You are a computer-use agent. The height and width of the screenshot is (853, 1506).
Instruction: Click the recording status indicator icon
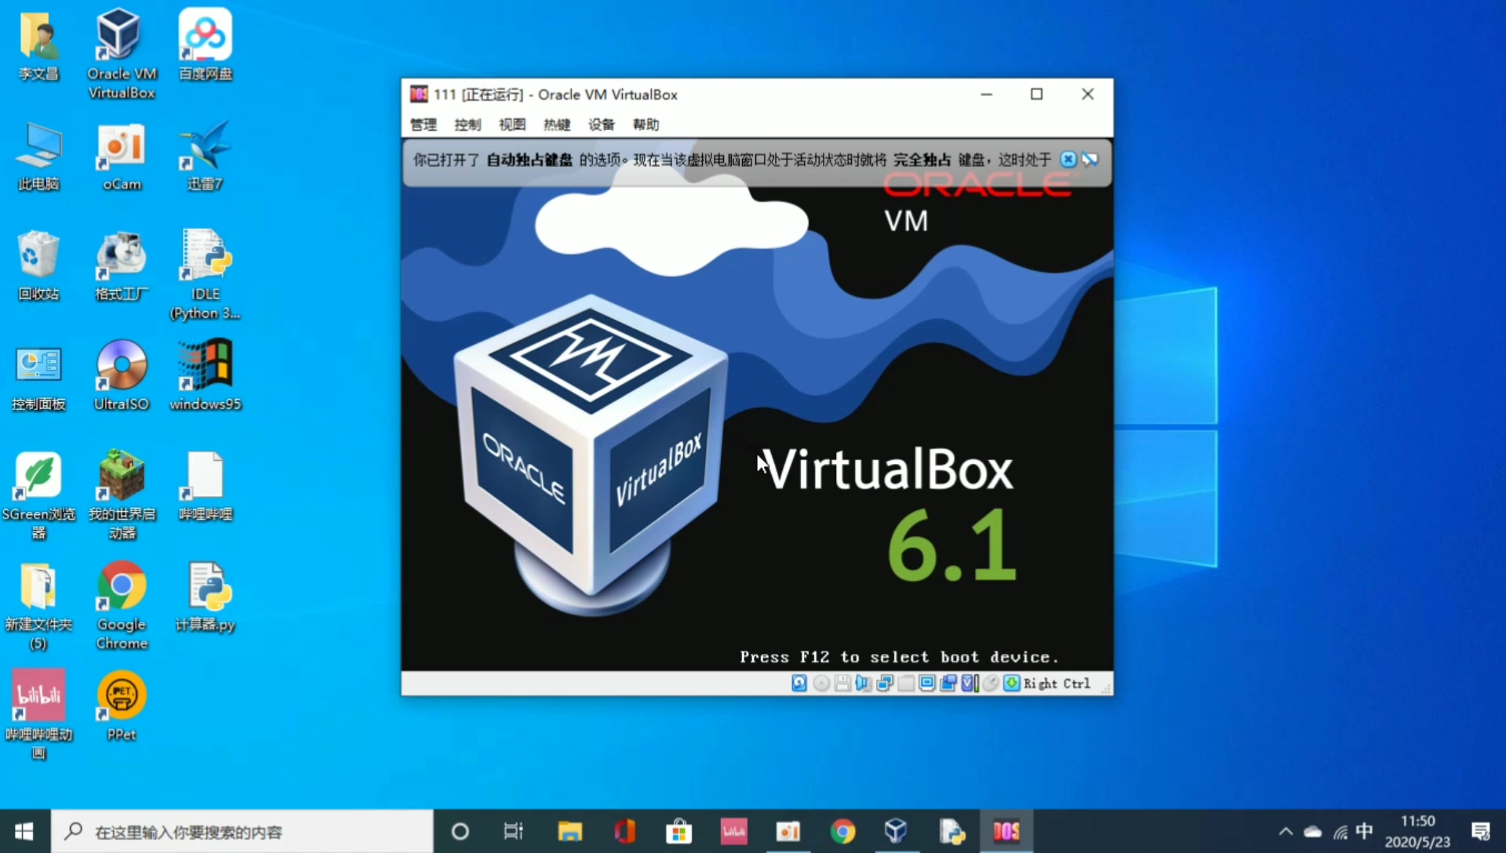[x=949, y=684]
